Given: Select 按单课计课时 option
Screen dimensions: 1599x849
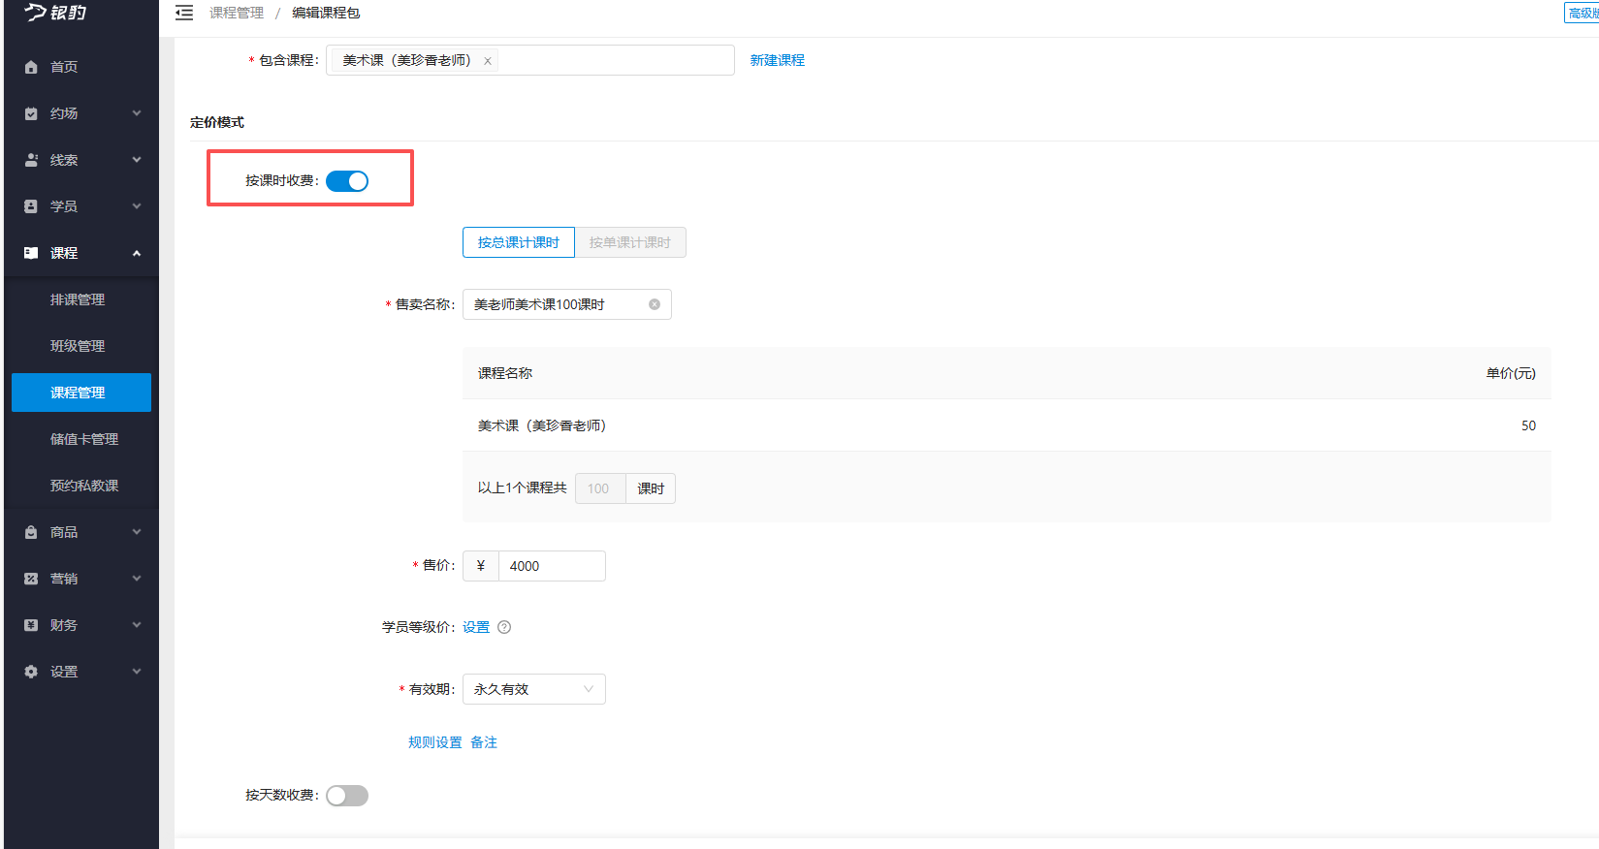Looking at the screenshot, I should [x=630, y=242].
